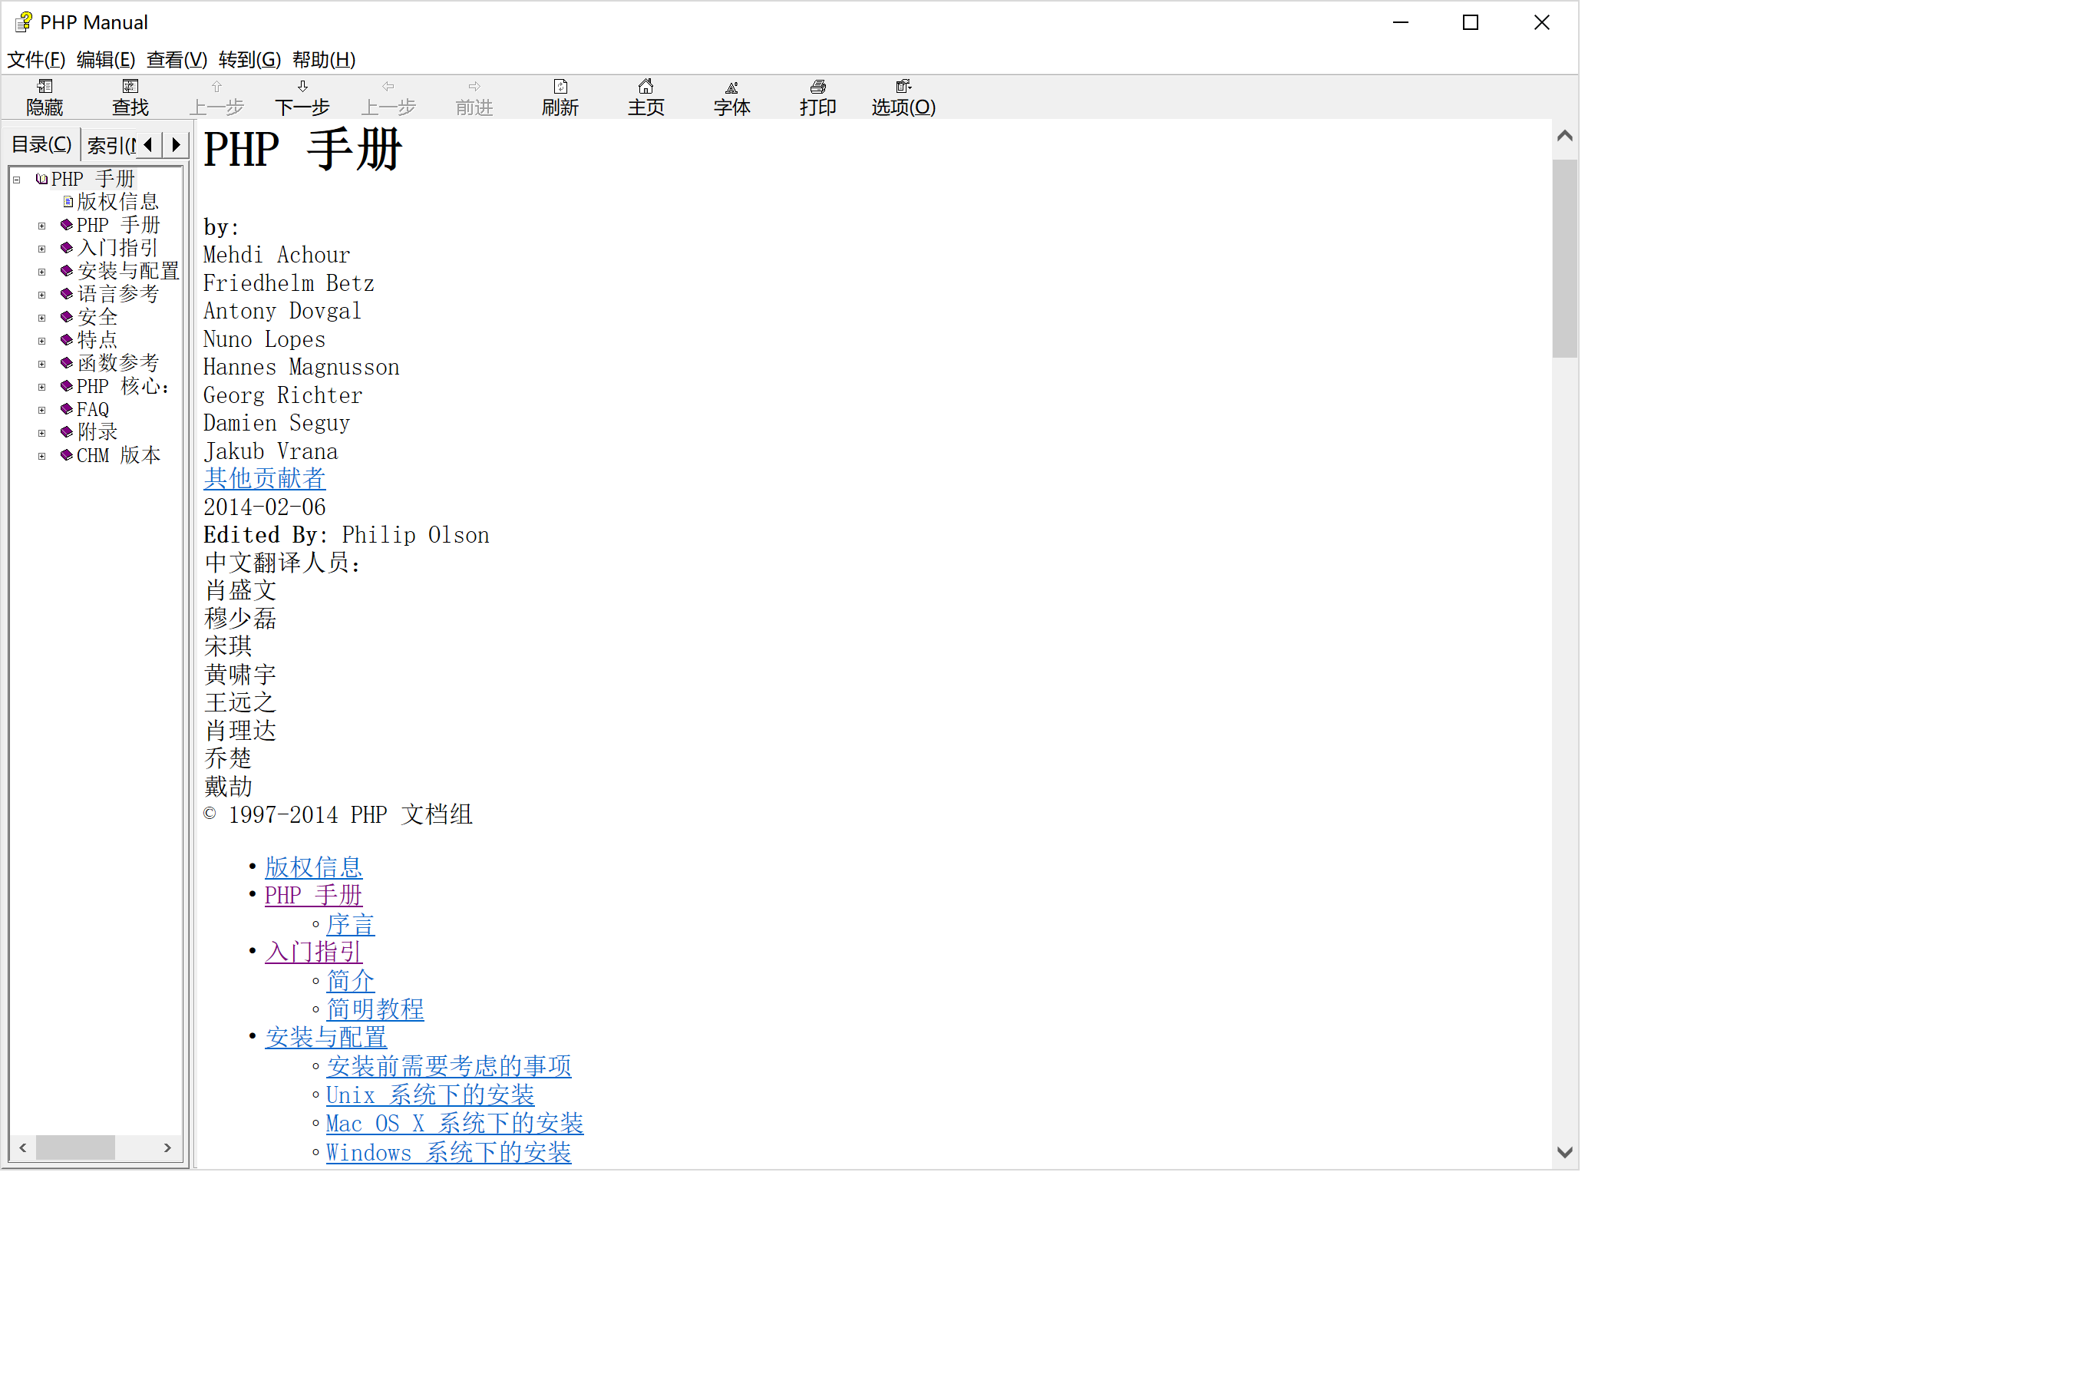Open the 安装前需要考虑的事项 link
This screenshot has height=1400, width=2100.
pos(449,1067)
